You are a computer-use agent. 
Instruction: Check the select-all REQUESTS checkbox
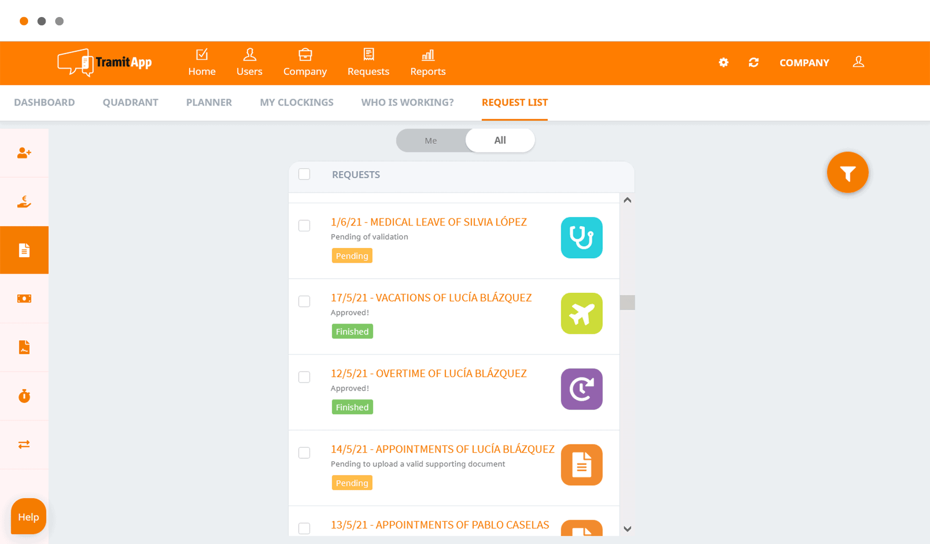coord(304,174)
